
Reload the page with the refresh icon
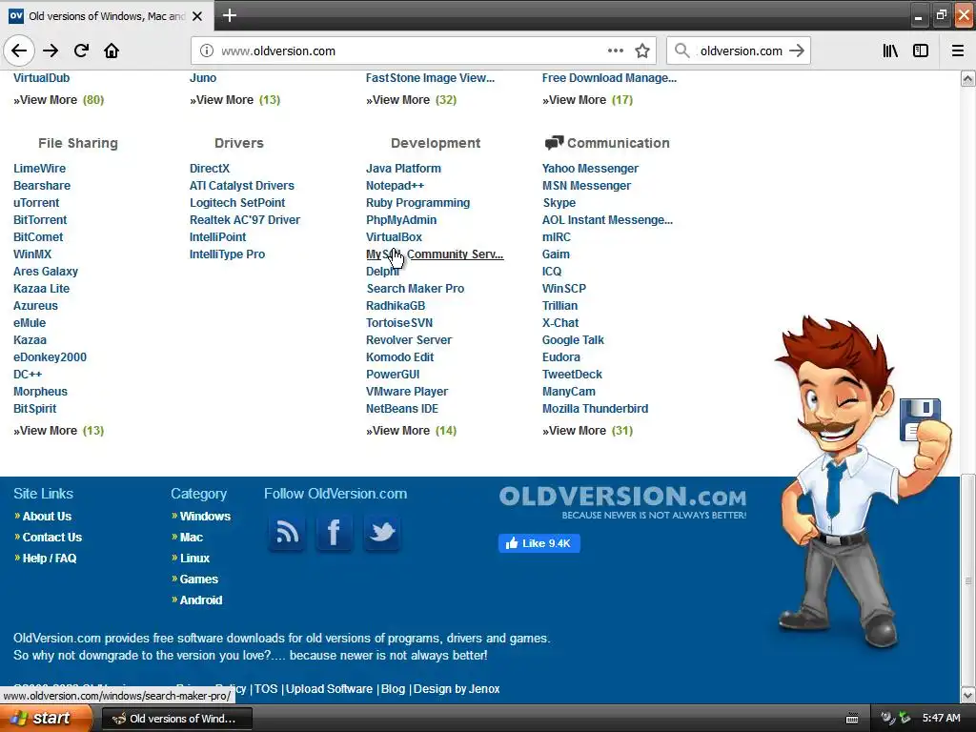pos(81,51)
